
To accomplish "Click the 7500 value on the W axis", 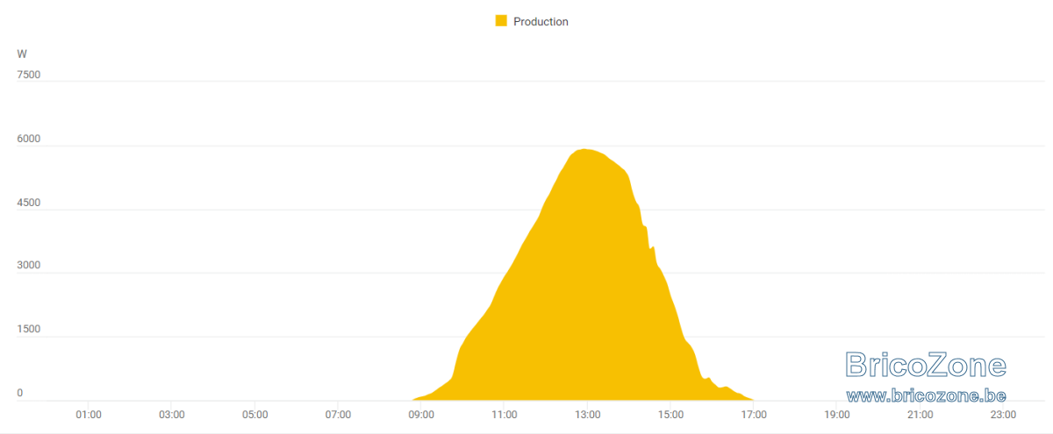I will point(29,75).
